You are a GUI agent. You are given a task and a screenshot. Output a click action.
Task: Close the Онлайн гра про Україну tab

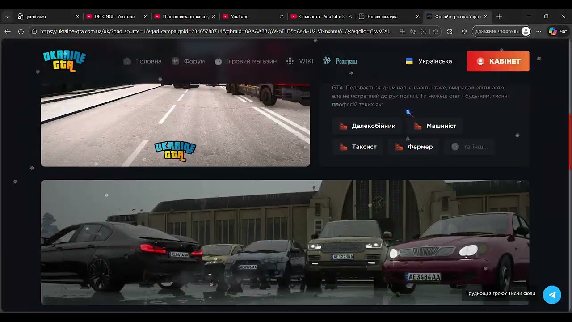click(x=486, y=17)
